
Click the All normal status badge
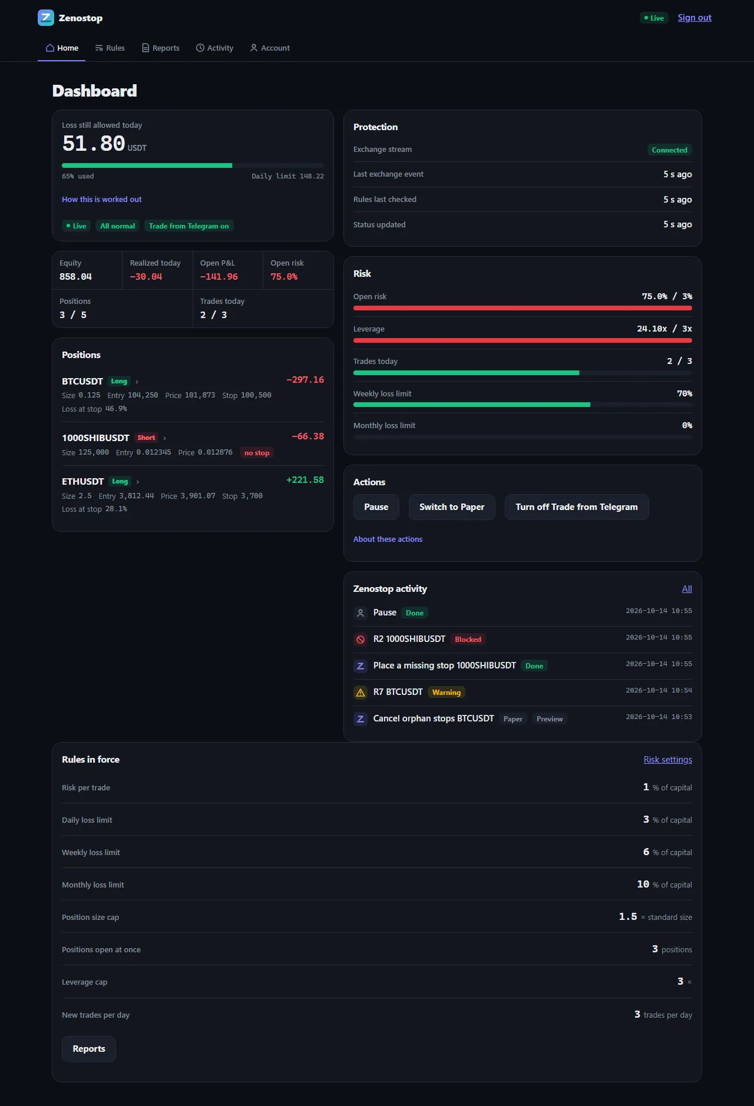pyautogui.click(x=117, y=226)
